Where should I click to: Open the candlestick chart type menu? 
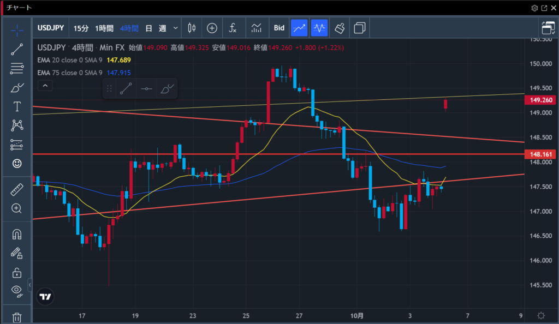click(192, 28)
